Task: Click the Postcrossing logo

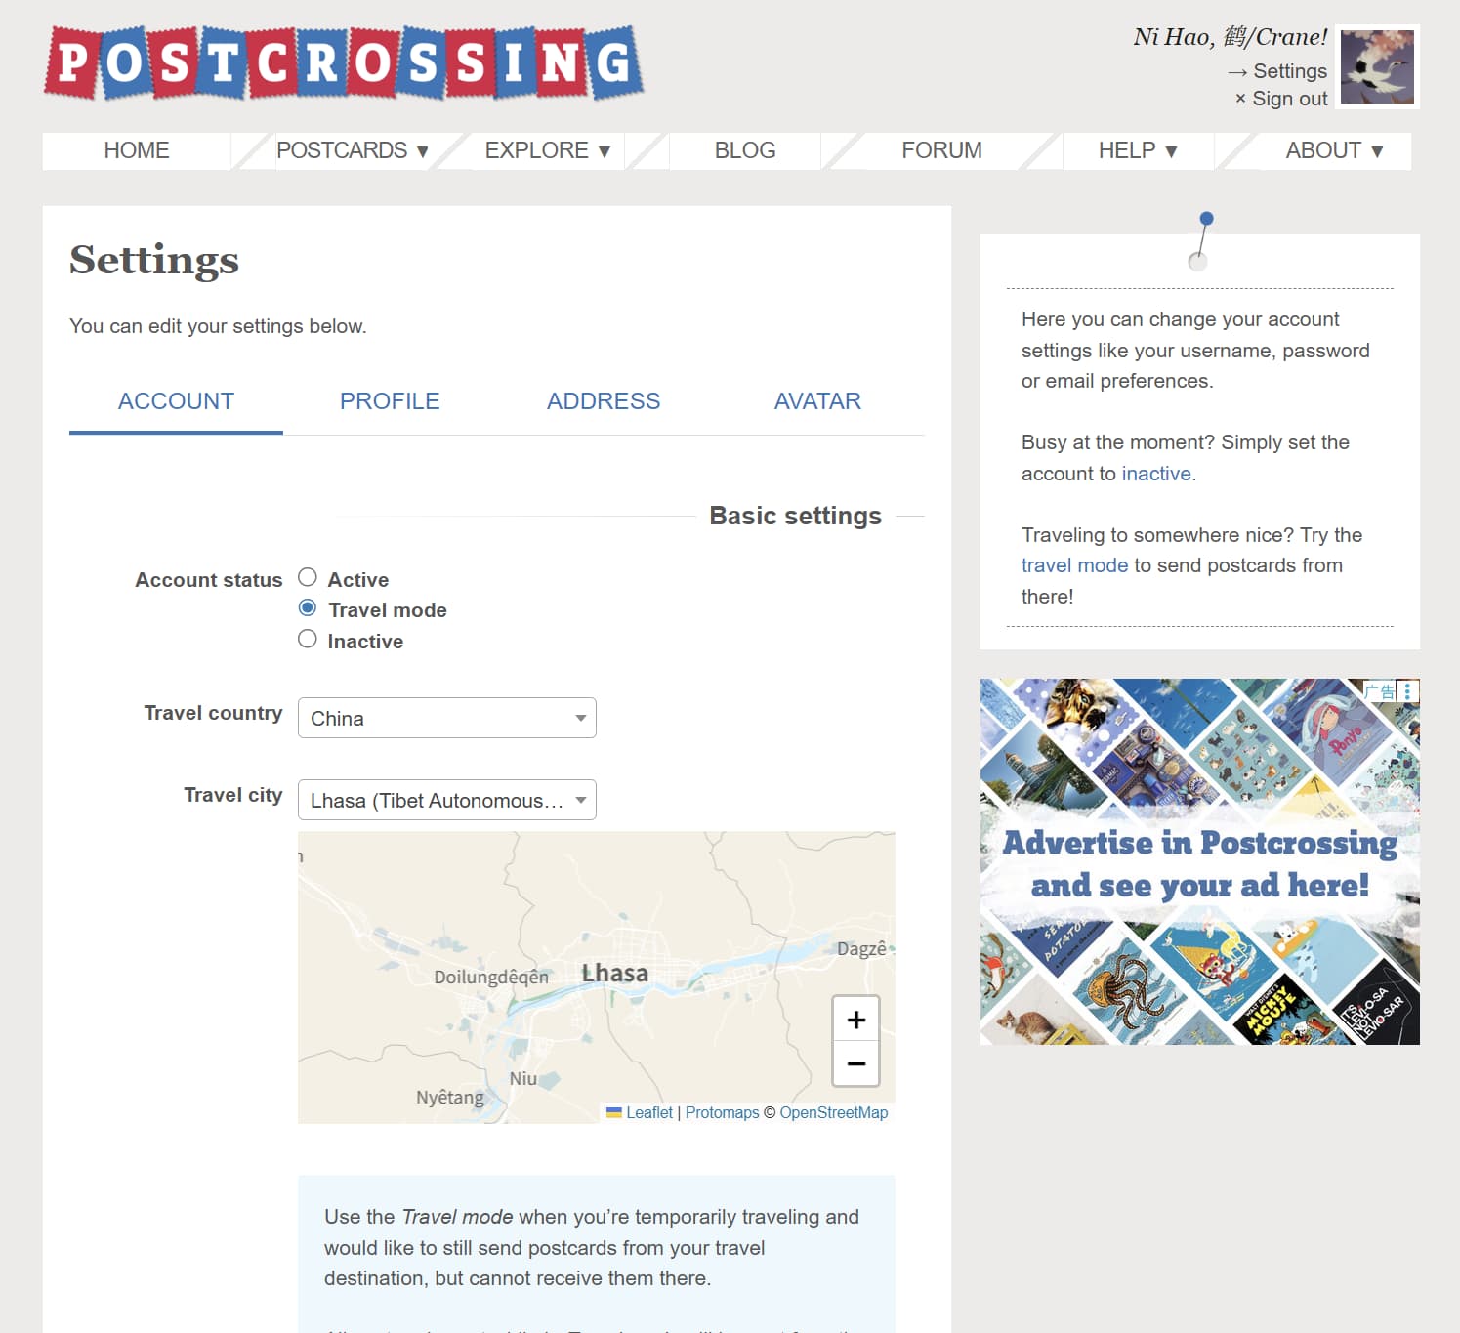Action: 344,63
